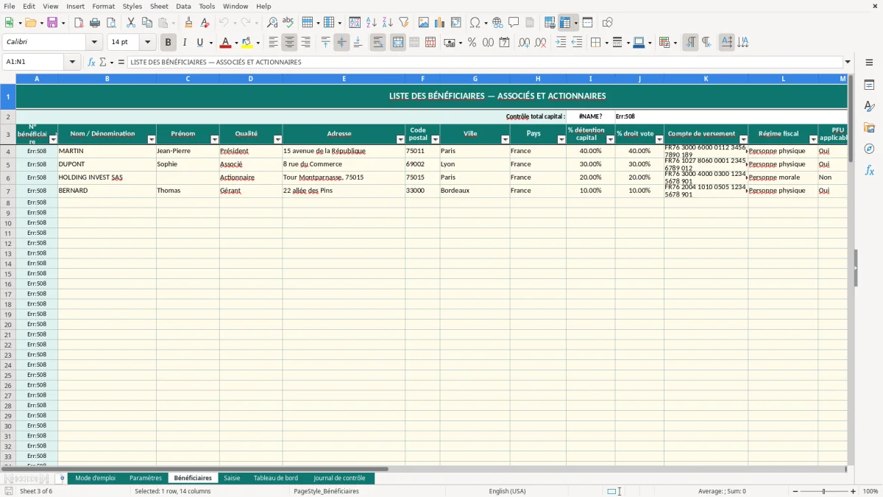Click the Cut scissors icon
883x497 pixels.
click(x=130, y=23)
